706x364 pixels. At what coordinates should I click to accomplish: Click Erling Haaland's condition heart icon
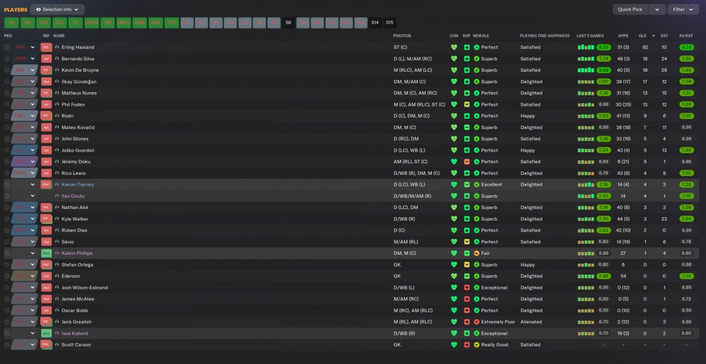(x=454, y=47)
